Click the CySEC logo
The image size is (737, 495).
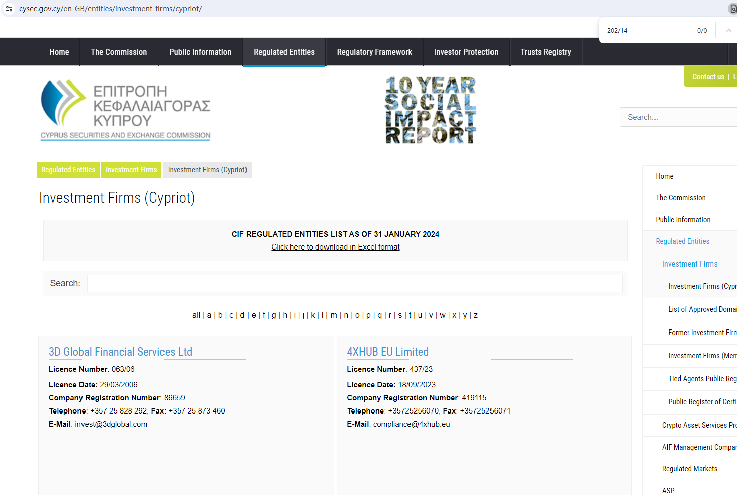[x=126, y=110]
